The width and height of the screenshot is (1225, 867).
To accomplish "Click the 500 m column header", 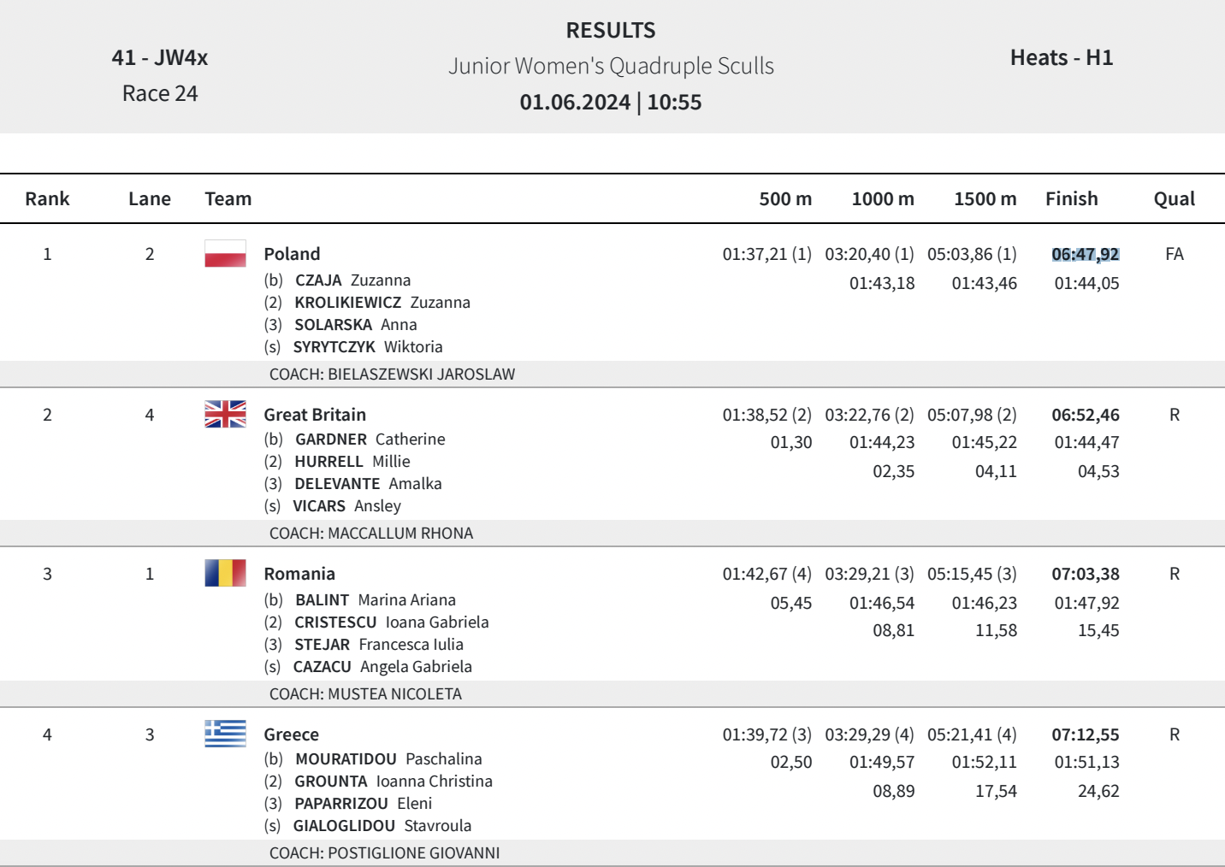I will 785,199.
